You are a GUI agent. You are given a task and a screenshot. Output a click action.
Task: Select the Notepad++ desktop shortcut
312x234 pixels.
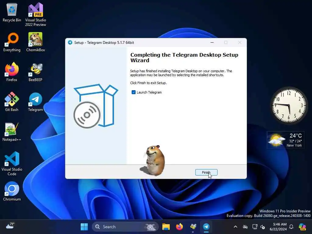tap(12, 132)
